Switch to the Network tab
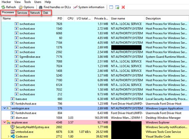The image size is (189, 139). coord(35,13)
